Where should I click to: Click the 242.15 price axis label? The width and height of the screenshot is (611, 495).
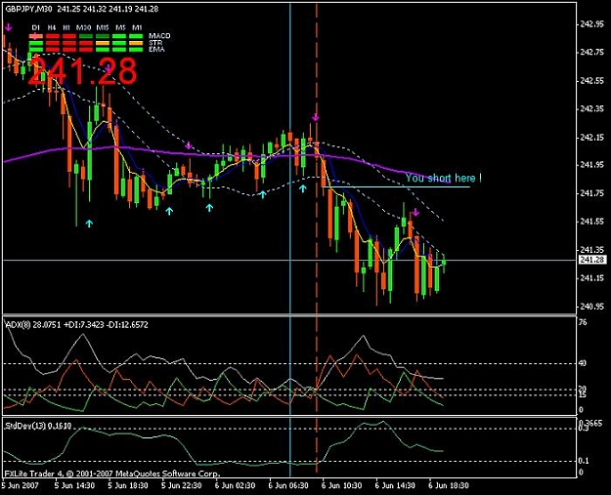click(591, 138)
